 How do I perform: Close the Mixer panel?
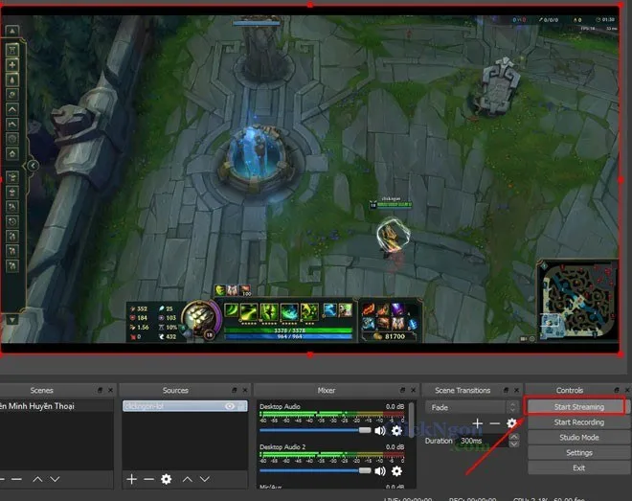(413, 390)
